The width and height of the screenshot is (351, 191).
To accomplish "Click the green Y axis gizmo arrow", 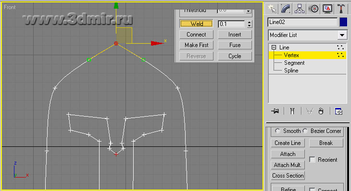I will click(116, 6).
